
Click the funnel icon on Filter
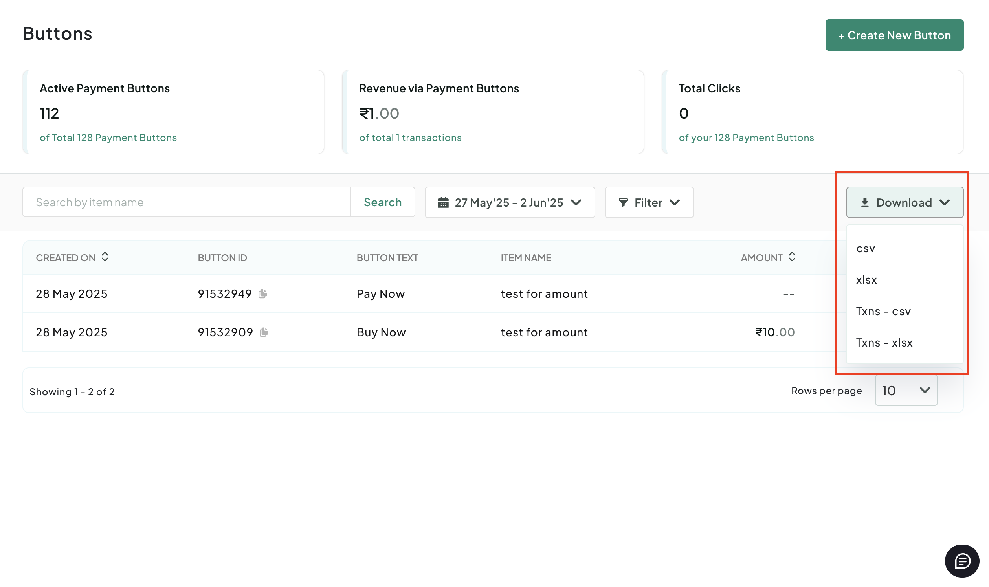(x=623, y=202)
